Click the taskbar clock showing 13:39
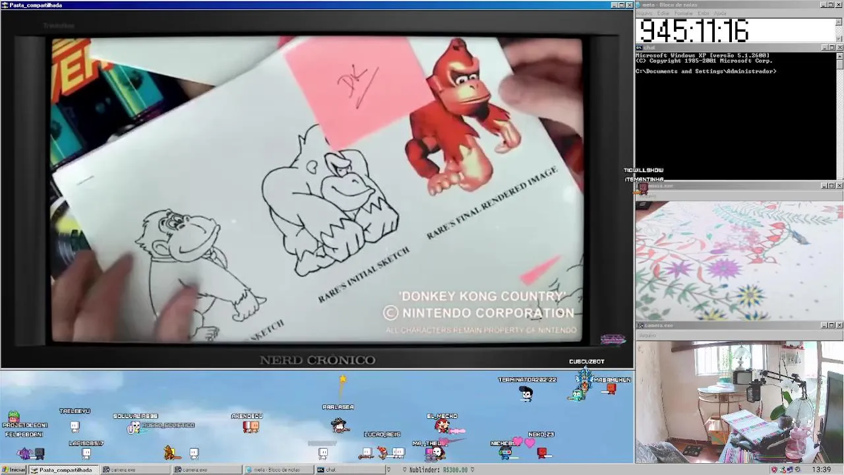The image size is (844, 475). [x=822, y=470]
